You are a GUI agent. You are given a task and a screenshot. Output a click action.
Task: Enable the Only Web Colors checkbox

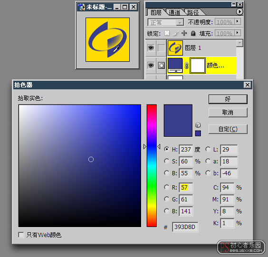21,235
